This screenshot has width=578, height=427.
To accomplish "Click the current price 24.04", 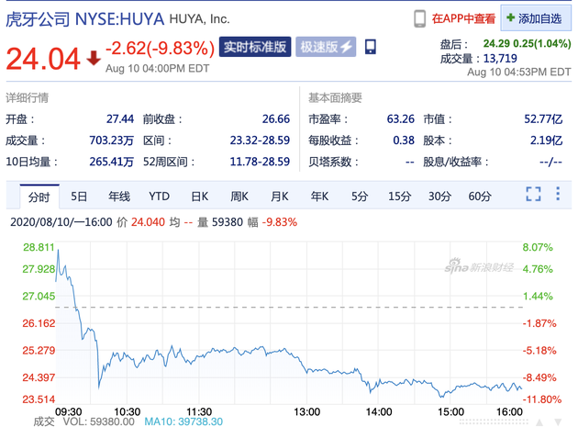I will tap(43, 59).
